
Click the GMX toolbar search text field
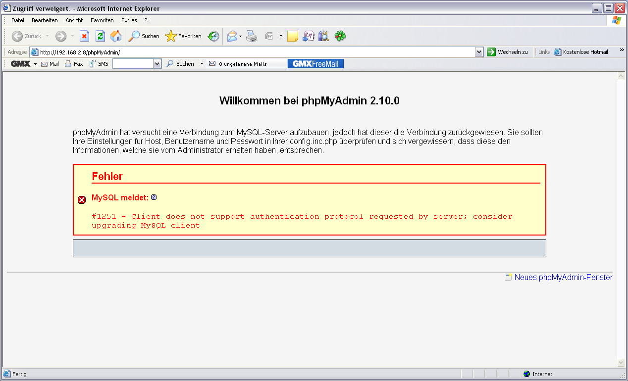133,64
